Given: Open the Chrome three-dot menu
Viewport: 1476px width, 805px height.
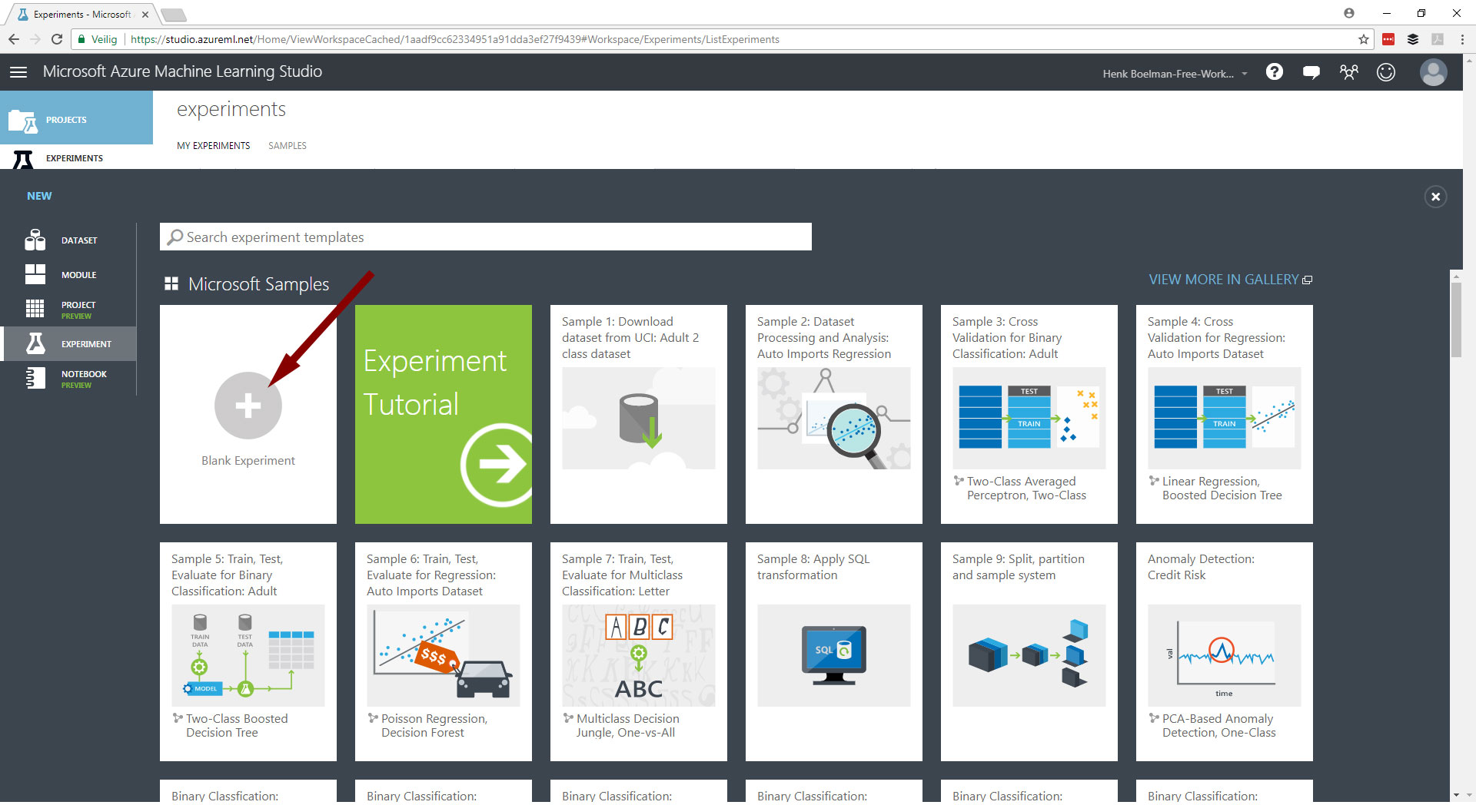Looking at the screenshot, I should (1462, 39).
